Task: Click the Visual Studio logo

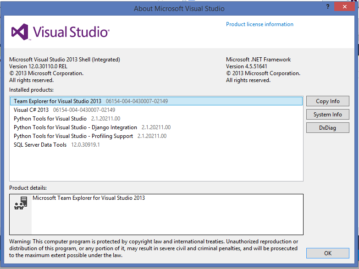Action: coord(61,32)
